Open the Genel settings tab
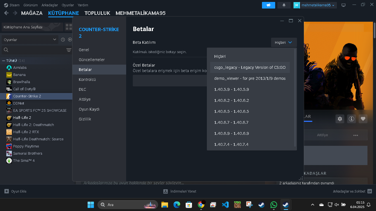Viewport: 376px width, 211px height. click(x=99, y=50)
